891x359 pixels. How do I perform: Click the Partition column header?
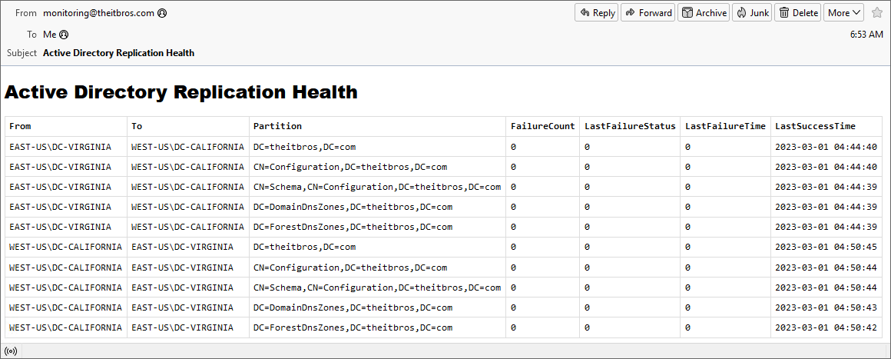tap(277, 126)
